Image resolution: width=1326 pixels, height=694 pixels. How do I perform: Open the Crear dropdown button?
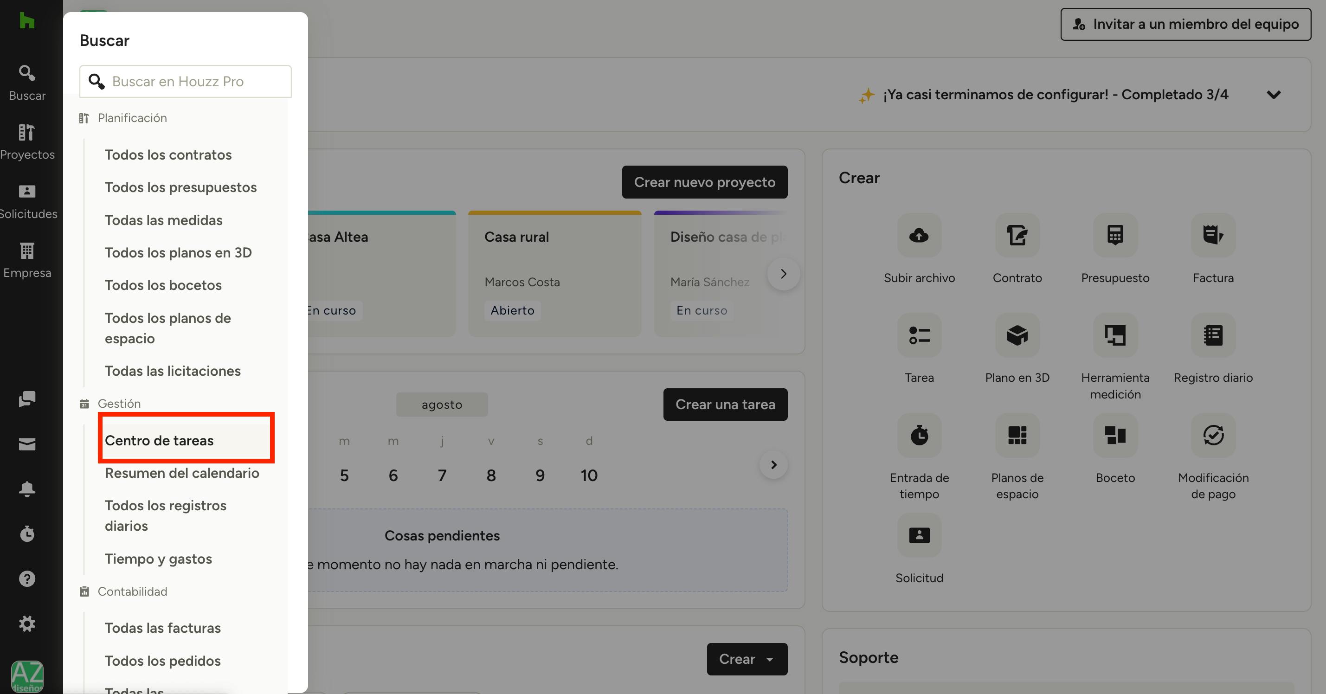[747, 659]
